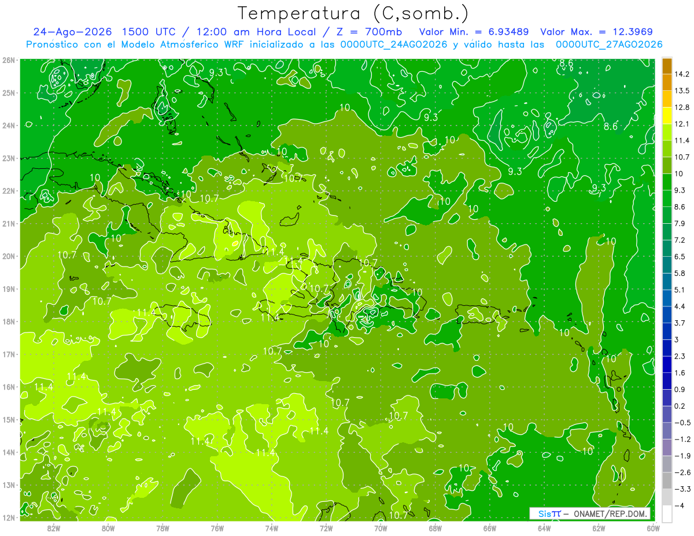Click the white legend swatch below -4
Screen dimensions: 694x536
click(667, 514)
